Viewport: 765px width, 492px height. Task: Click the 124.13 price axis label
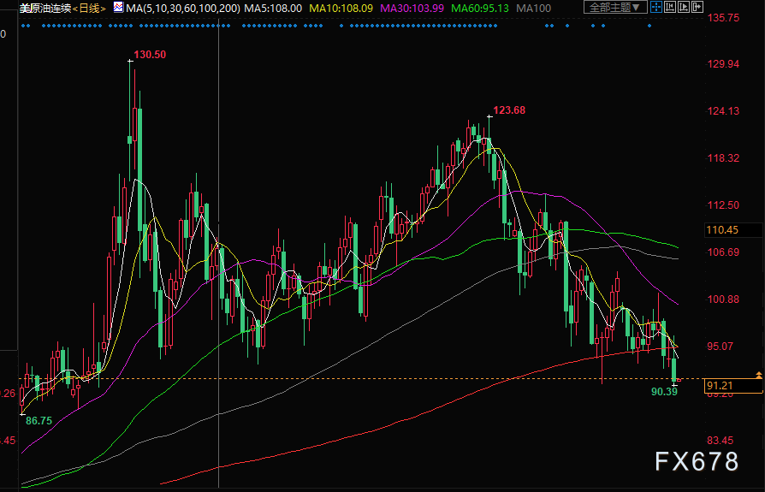pyautogui.click(x=724, y=111)
